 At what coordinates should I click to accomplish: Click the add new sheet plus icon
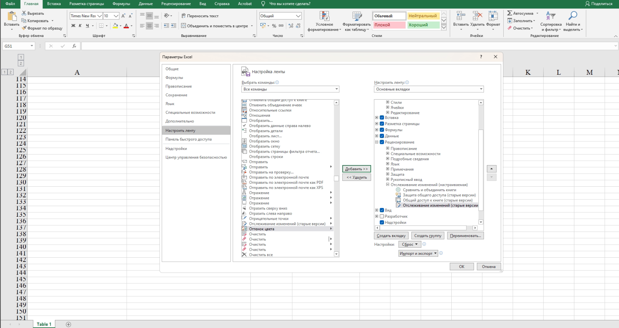click(68, 324)
